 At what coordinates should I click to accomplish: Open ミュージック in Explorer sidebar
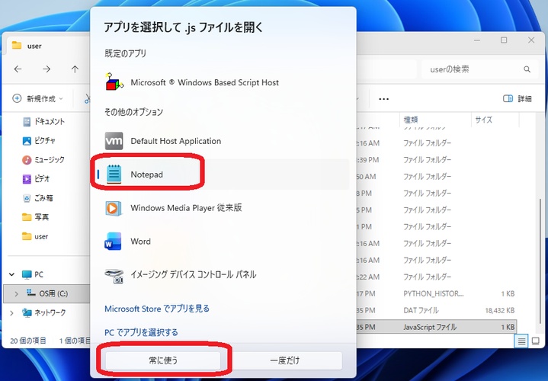point(43,160)
